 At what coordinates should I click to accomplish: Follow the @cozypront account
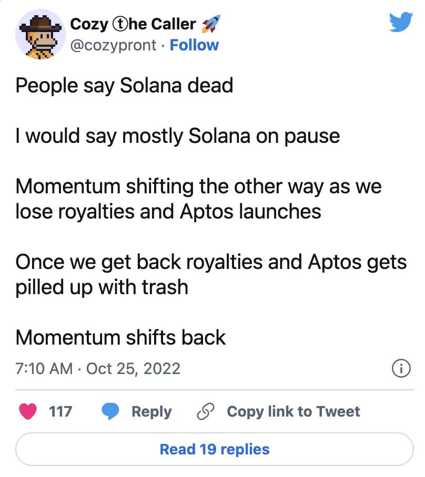[x=194, y=45]
